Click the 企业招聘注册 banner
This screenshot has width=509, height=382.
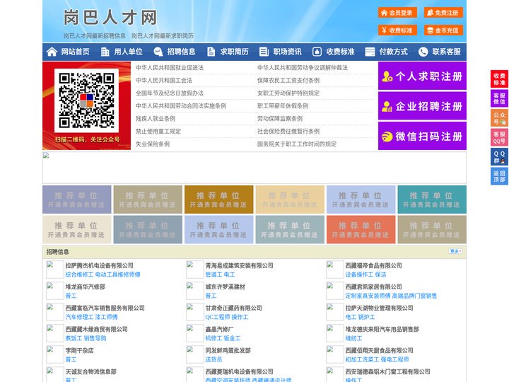422,106
